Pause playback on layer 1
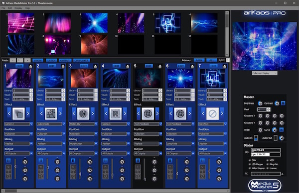 8,161
